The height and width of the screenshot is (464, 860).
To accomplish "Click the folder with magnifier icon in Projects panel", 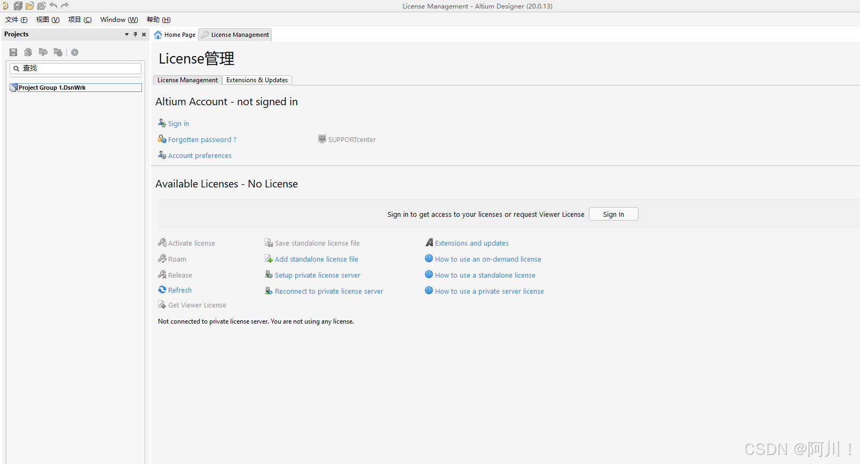I will click(x=43, y=52).
